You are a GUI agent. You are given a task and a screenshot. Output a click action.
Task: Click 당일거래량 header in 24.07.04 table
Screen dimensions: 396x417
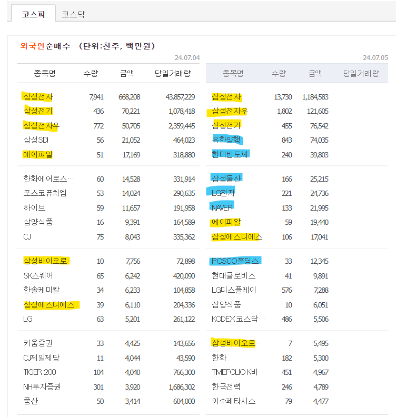173,73
